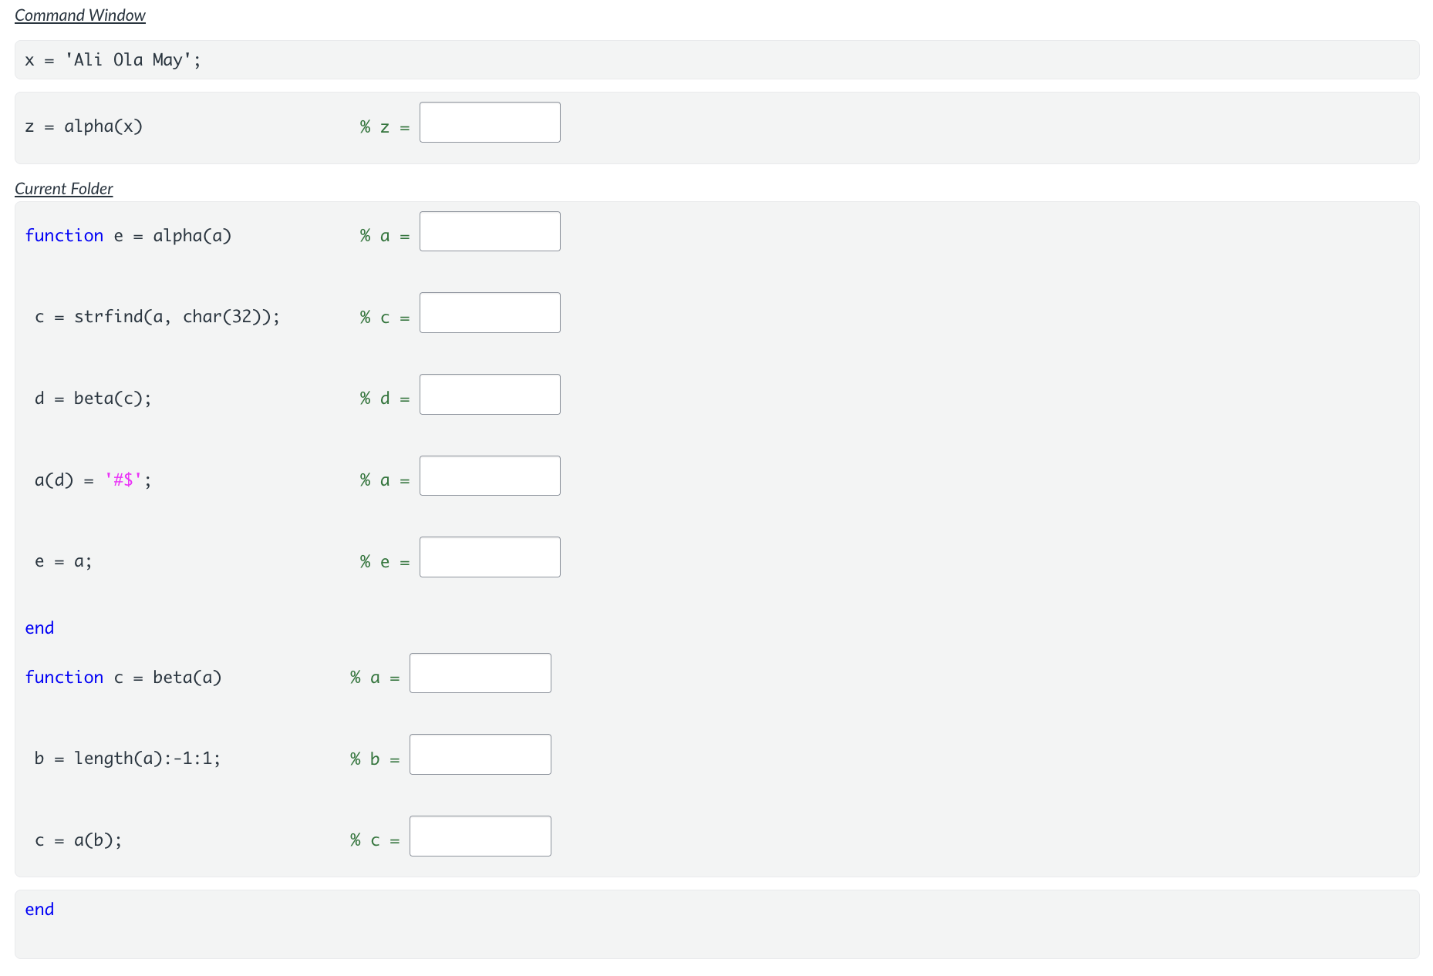
Task: Click the answer box for b = length(a):-1:1
Action: (480, 755)
